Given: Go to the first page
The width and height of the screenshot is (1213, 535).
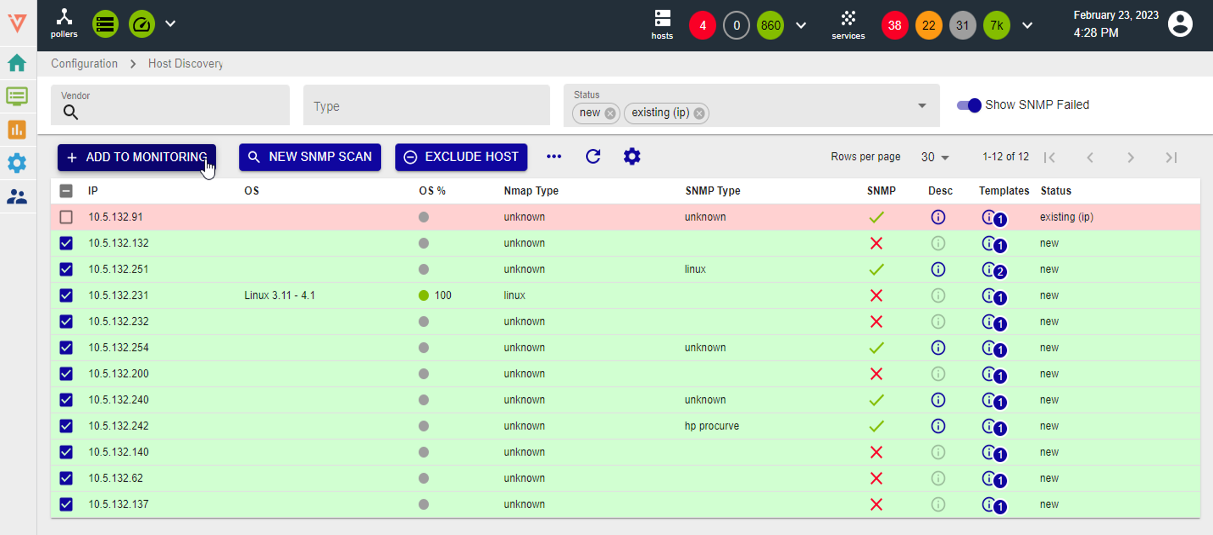Looking at the screenshot, I should coord(1049,157).
